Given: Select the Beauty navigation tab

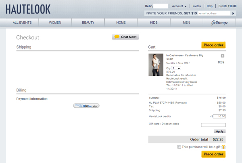Looking at the screenshot, I should point(88,22).
